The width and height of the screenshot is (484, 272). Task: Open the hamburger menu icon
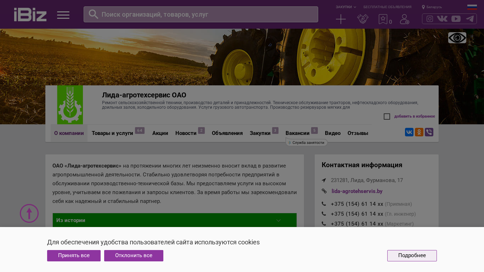63,15
